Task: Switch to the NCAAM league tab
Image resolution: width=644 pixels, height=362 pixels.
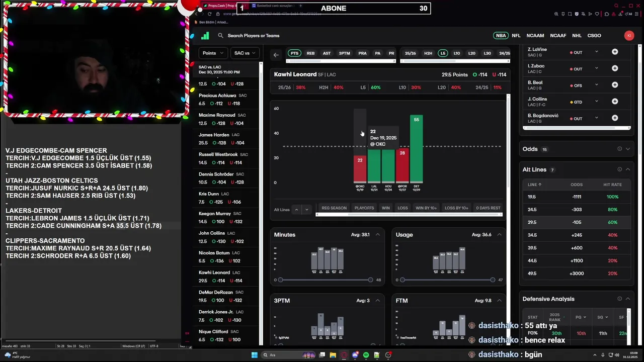Action: point(535,36)
